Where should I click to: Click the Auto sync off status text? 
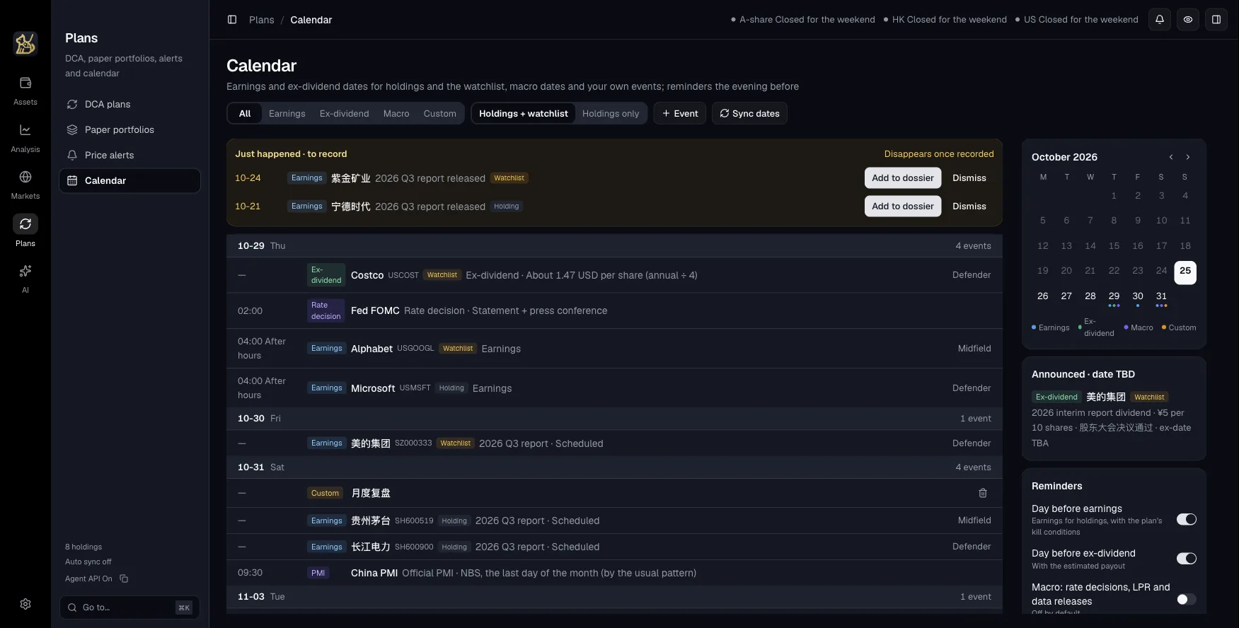click(x=88, y=562)
